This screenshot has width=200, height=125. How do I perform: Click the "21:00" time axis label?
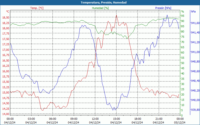pos(159,119)
